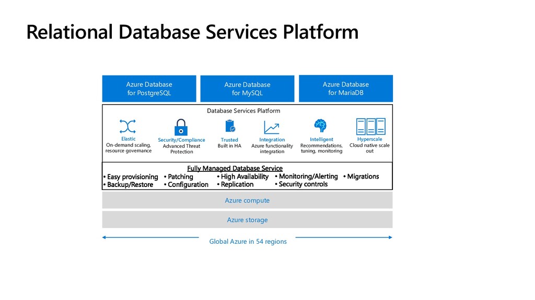This screenshot has width=535, height=300.
Task: Click the Replication bullet
Action: (235, 184)
